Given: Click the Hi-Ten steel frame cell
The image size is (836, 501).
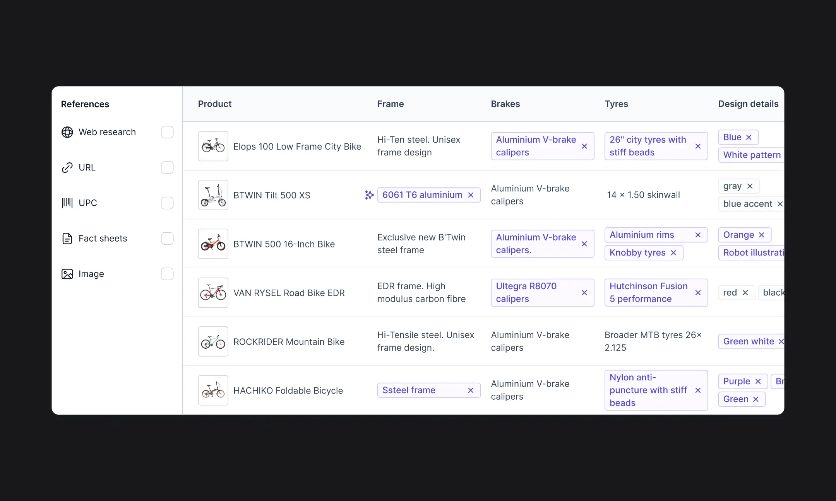Looking at the screenshot, I should coord(419,146).
